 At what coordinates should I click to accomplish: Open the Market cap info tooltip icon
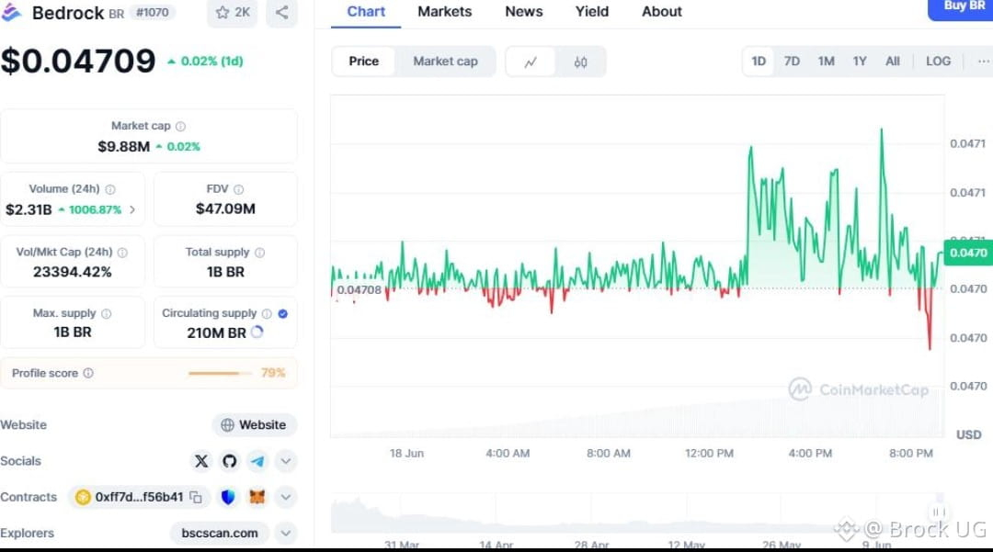pos(180,127)
